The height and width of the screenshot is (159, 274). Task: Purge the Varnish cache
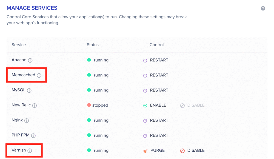[x=154, y=151]
